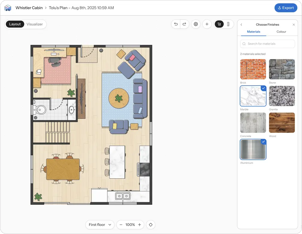This screenshot has width=302, height=234.
Task: Switch to the Colour tab
Action: pyautogui.click(x=281, y=32)
